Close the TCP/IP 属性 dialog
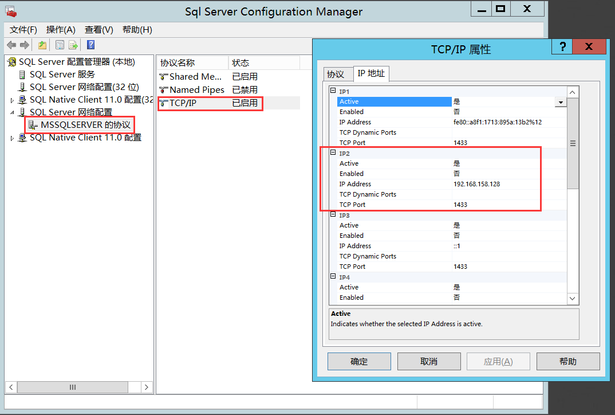 pyautogui.click(x=589, y=47)
